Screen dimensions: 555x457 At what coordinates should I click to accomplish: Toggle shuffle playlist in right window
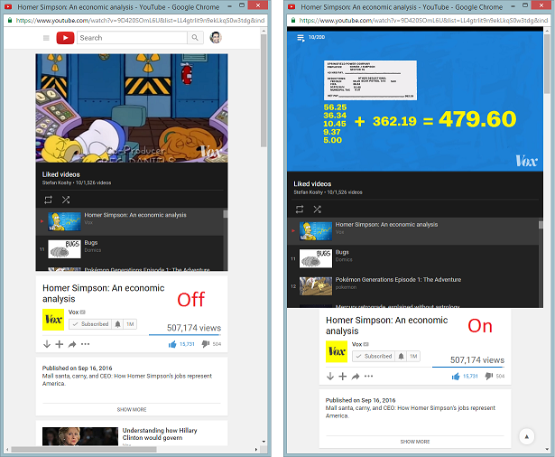click(x=317, y=210)
